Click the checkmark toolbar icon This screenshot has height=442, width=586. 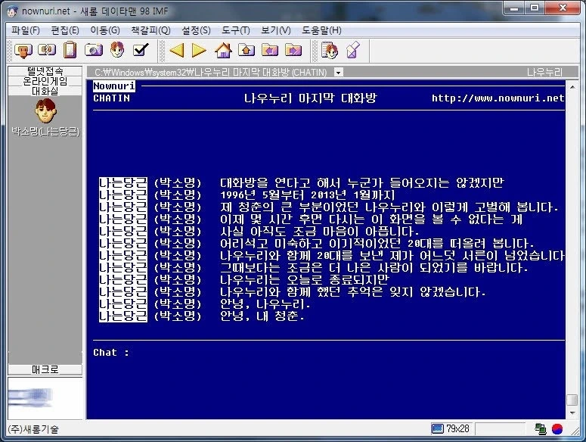tap(141, 50)
